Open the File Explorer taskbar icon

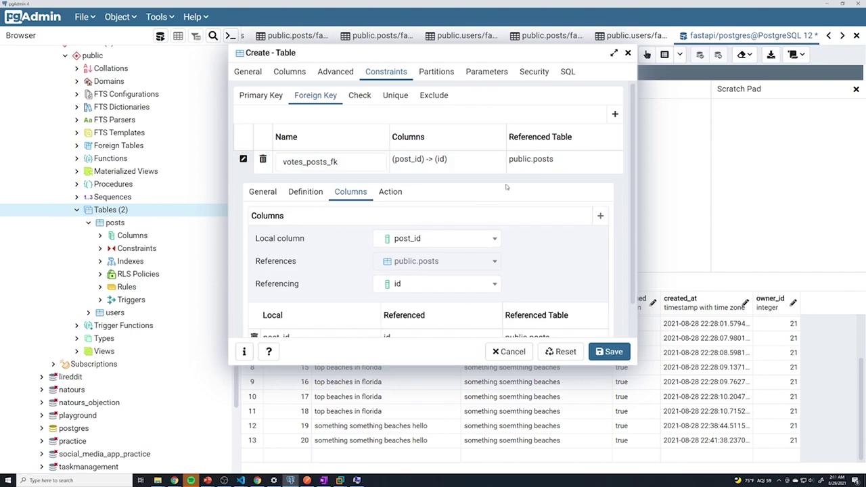click(x=158, y=480)
